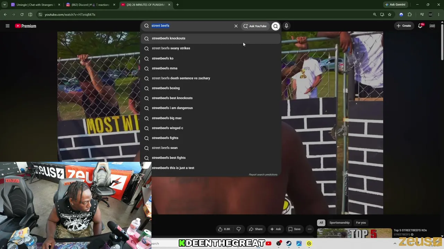Open the YouTube hamburger guide menu

(x=7, y=26)
